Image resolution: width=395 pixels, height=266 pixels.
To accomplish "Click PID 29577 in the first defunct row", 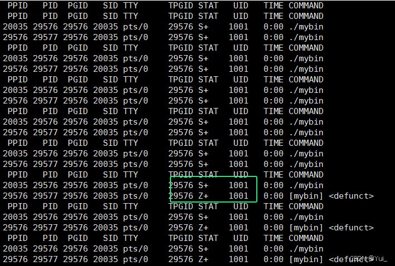I will [45, 196].
